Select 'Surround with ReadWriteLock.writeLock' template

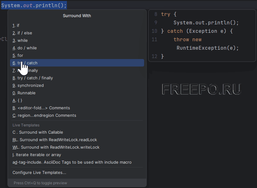56,147
